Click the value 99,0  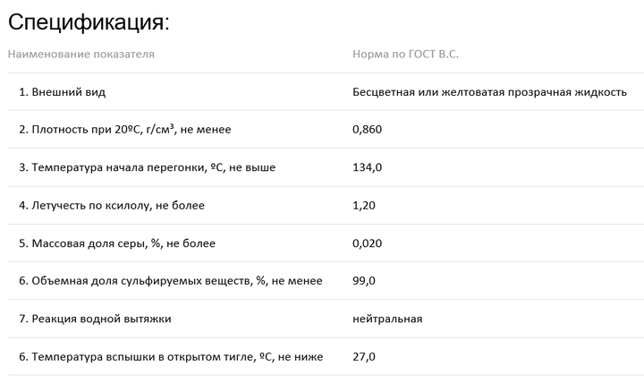364,281
